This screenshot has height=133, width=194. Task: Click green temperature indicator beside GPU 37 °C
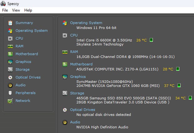[179, 85]
